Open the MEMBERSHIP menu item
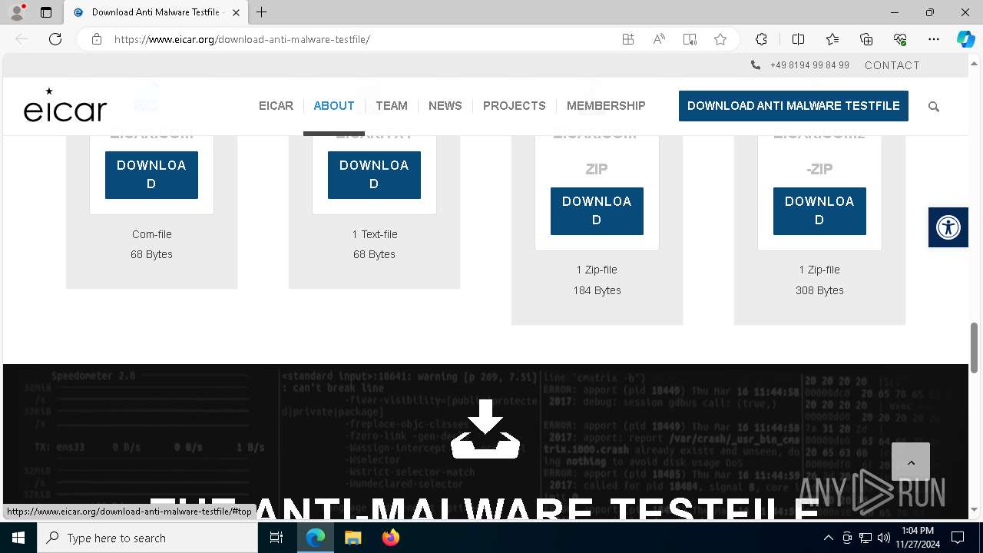This screenshot has height=553, width=983. point(606,106)
